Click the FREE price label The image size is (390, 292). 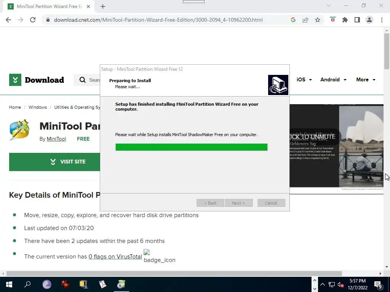tap(83, 139)
